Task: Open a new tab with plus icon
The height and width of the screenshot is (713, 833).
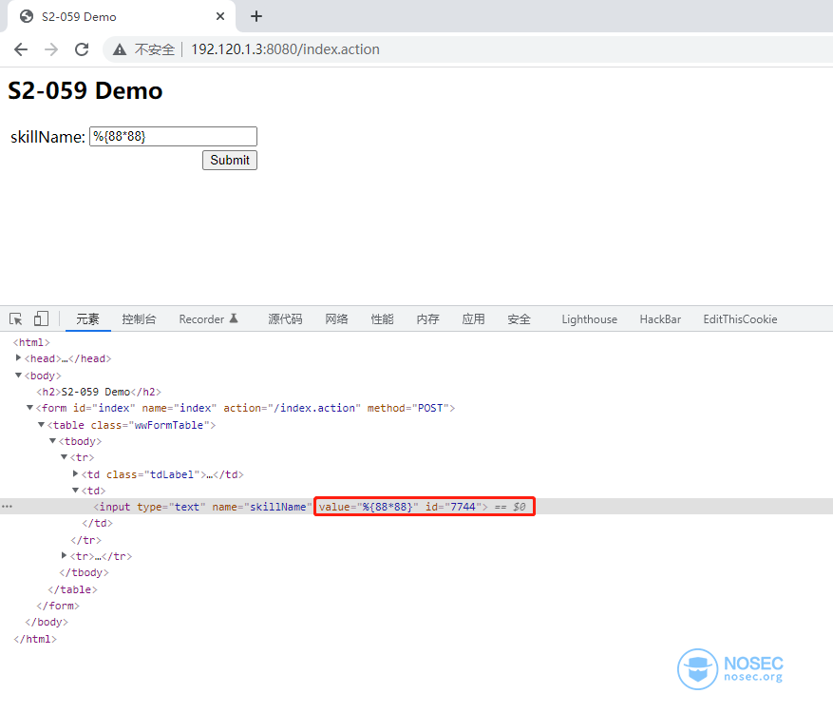Action: 256,16
